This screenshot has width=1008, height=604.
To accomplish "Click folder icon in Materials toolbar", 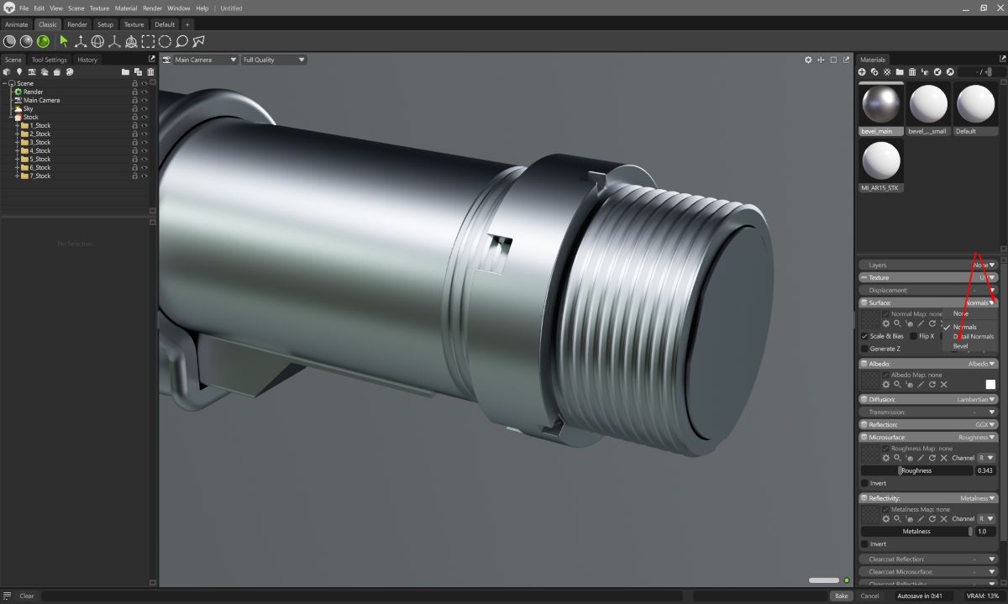I will tap(900, 72).
